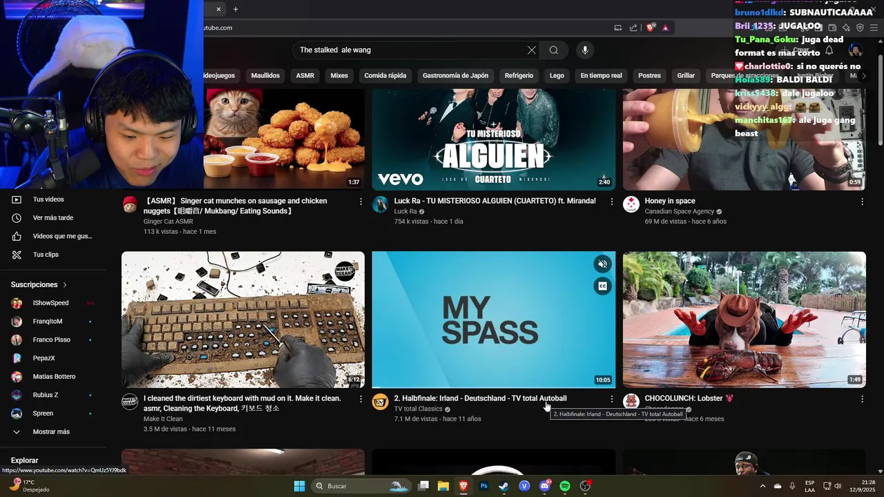
Task: Open Steam from the taskbar
Action: 504,486
